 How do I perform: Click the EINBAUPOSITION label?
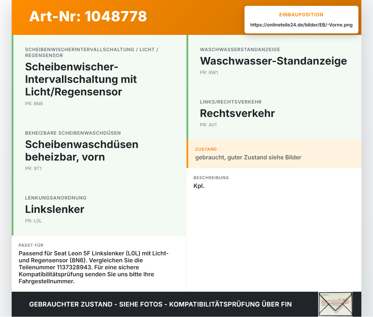[301, 15]
